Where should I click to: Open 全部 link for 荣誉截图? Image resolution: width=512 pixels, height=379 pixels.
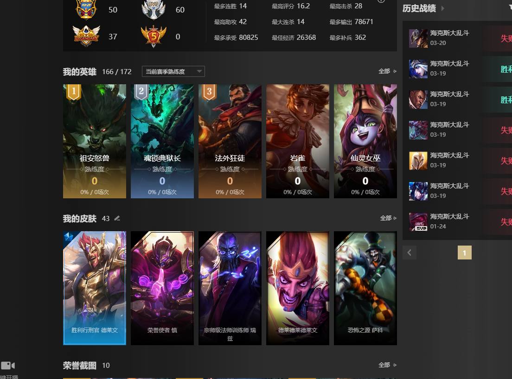click(387, 365)
